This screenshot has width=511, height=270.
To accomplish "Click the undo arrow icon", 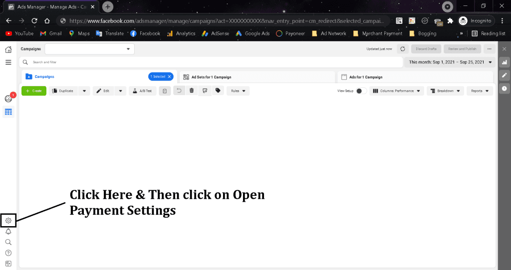I will tap(179, 91).
